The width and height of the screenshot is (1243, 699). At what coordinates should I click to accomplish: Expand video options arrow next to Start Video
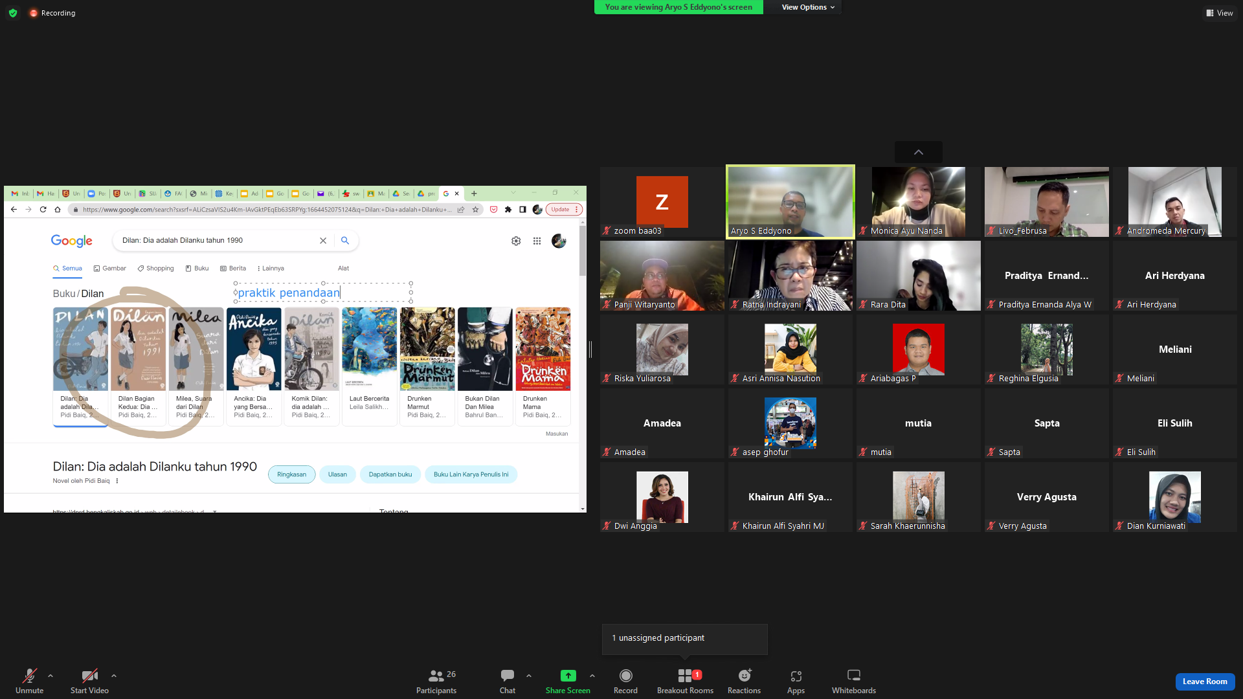pos(114,676)
